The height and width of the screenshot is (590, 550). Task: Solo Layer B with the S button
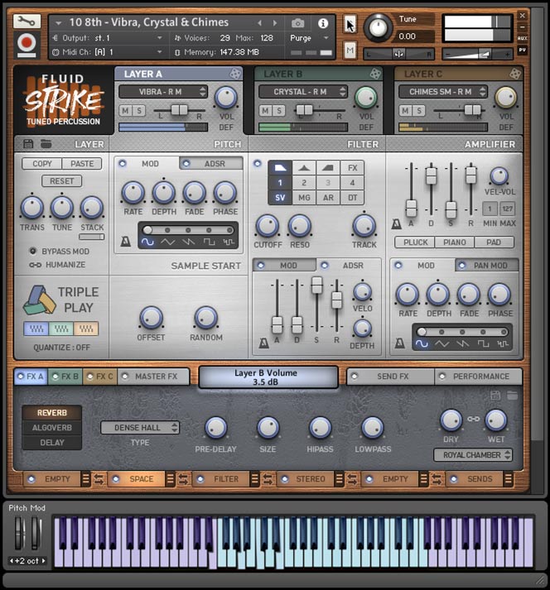279,111
